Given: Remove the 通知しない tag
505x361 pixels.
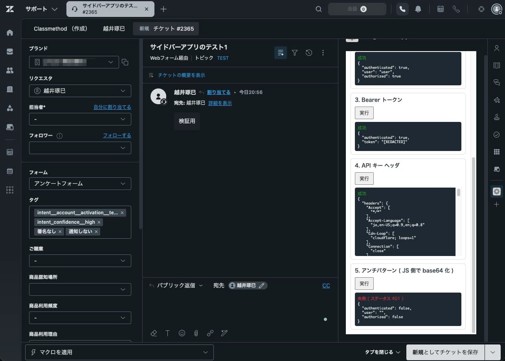Looking at the screenshot, I should (x=97, y=232).
